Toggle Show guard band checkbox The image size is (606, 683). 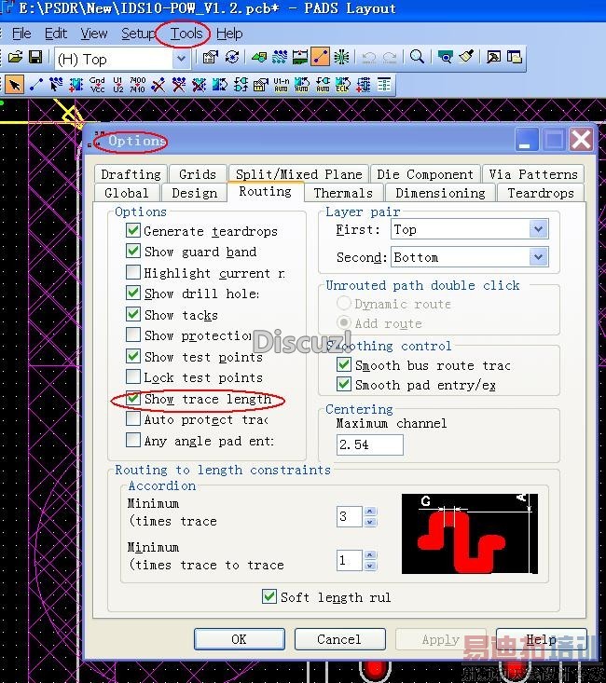(x=133, y=251)
